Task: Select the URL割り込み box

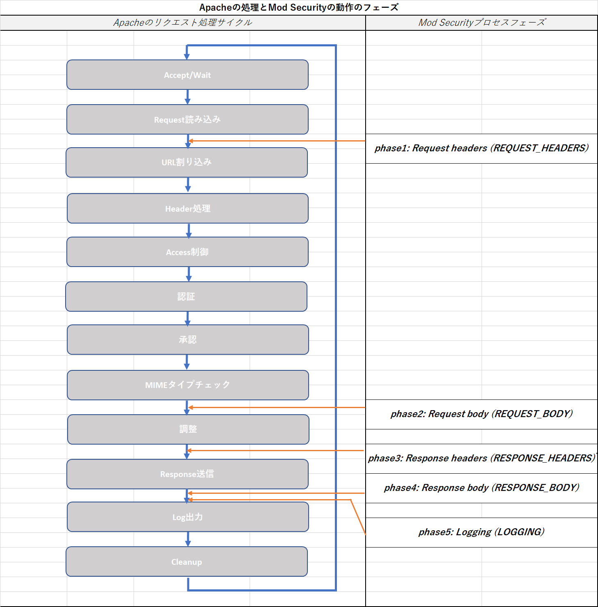Action: click(186, 162)
